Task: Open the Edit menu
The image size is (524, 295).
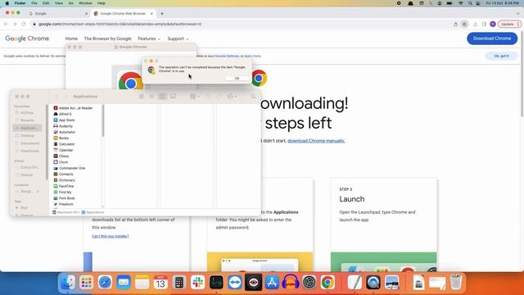Action: 46,3
